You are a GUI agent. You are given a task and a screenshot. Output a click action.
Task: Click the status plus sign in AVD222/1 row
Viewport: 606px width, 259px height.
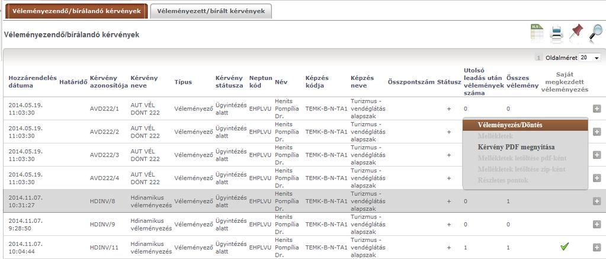coord(448,108)
